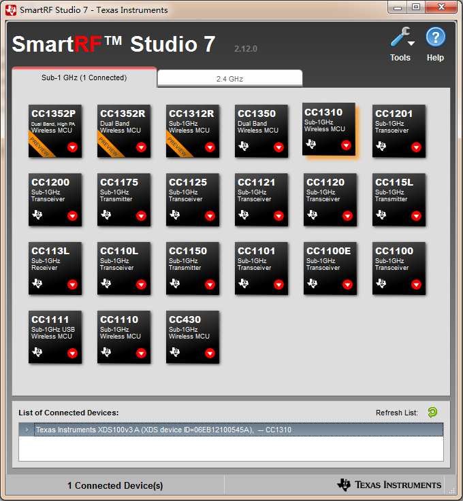Click the TI logo on CC1120 tile
The width and height of the screenshot is (463, 501).
(x=313, y=215)
